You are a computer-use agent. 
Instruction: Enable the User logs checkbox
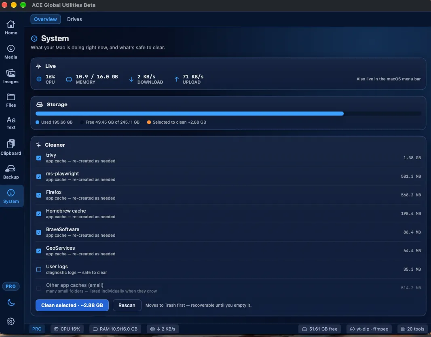[39, 270]
